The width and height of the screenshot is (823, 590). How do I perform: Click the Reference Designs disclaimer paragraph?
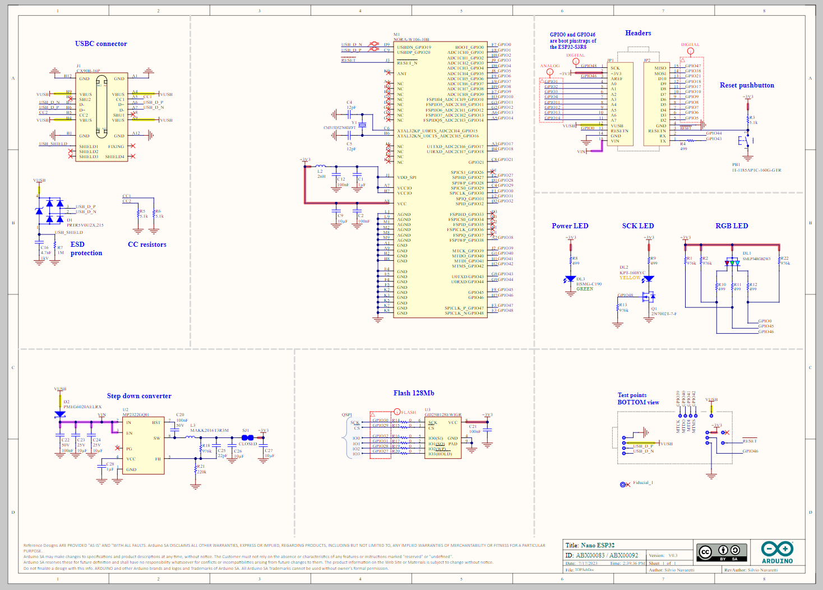[284, 556]
